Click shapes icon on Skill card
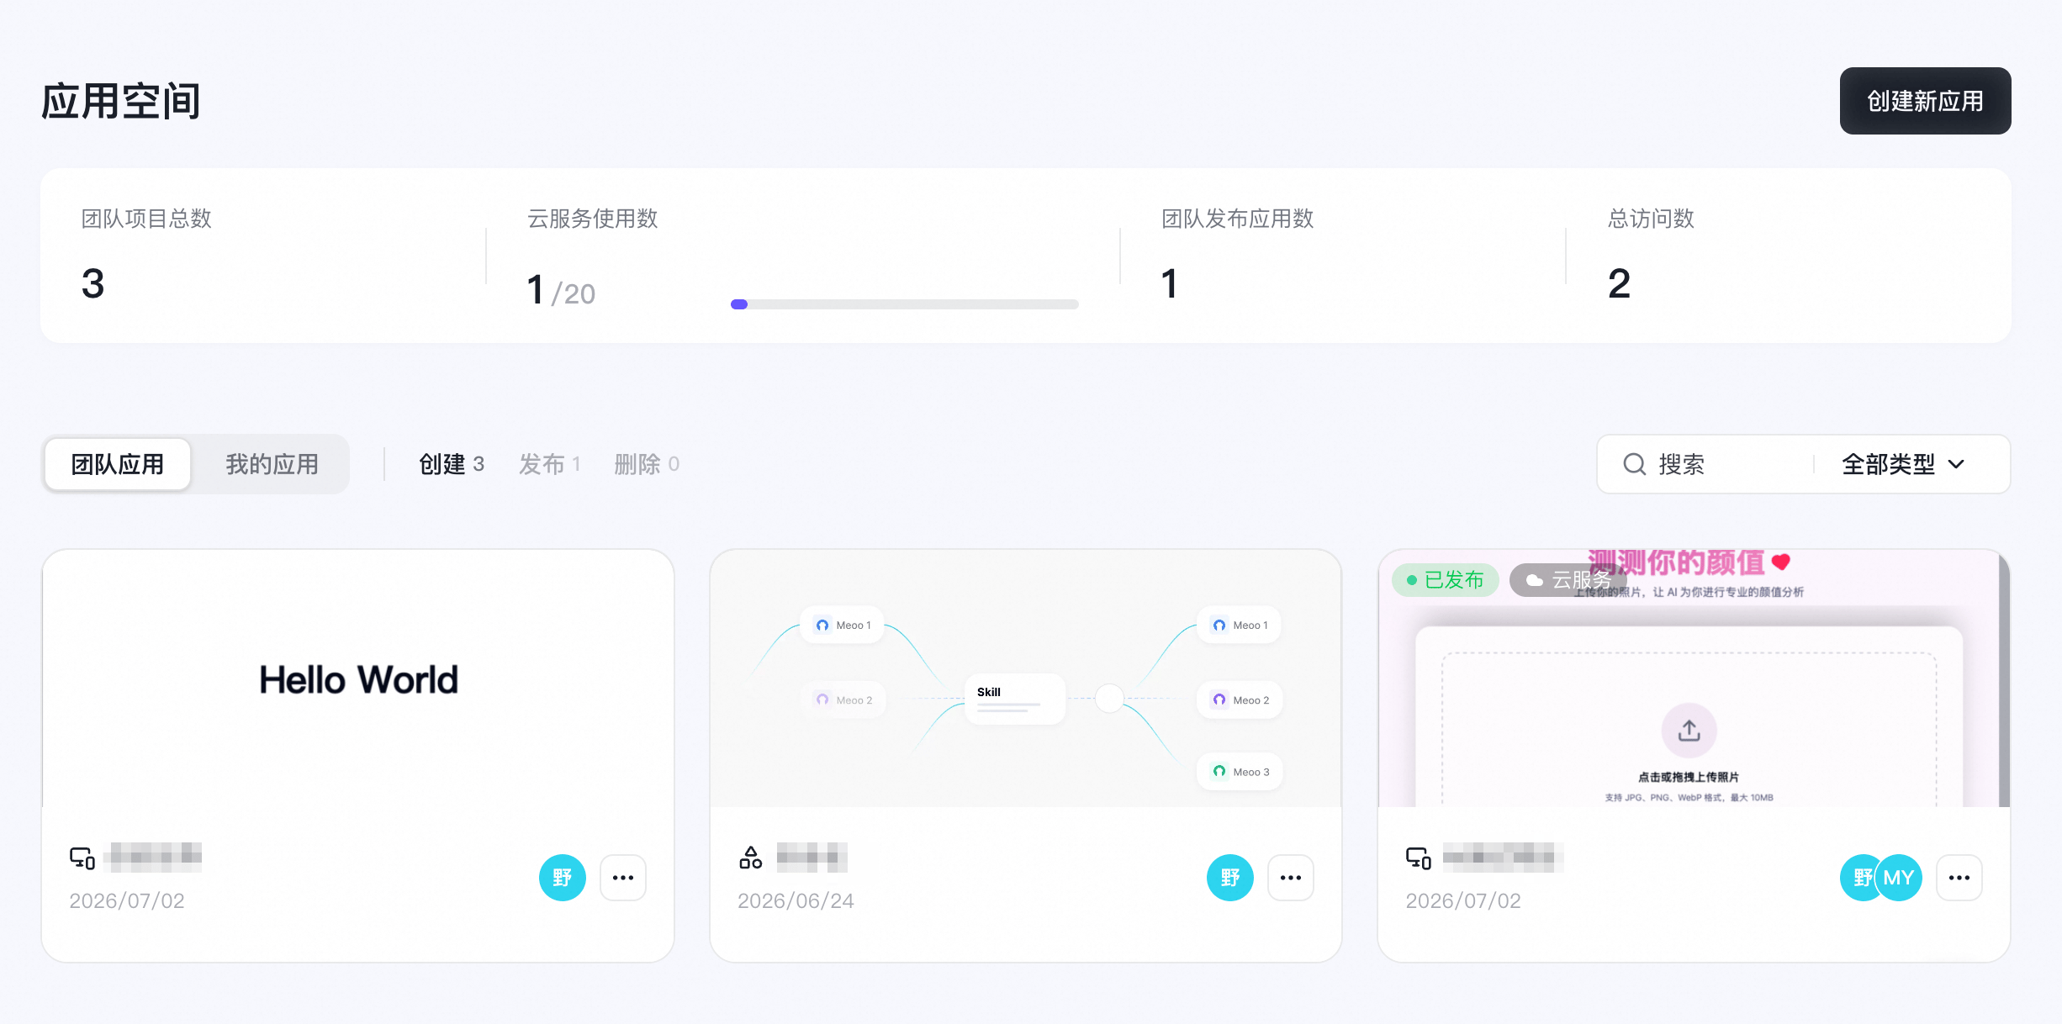The height and width of the screenshot is (1024, 2062). pyautogui.click(x=751, y=858)
